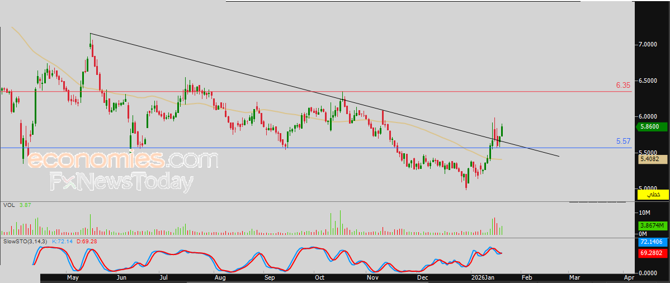Click the VOL indicator label
Viewport: 670px width, 283px height.
[8, 206]
